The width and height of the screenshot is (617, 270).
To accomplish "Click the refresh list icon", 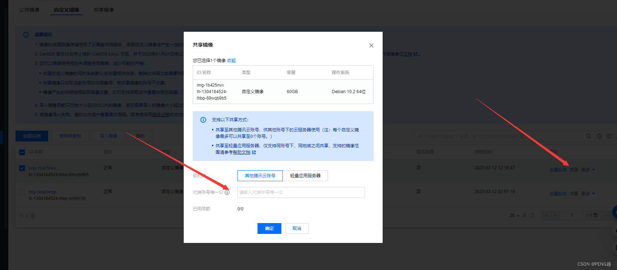I will click(x=600, y=136).
